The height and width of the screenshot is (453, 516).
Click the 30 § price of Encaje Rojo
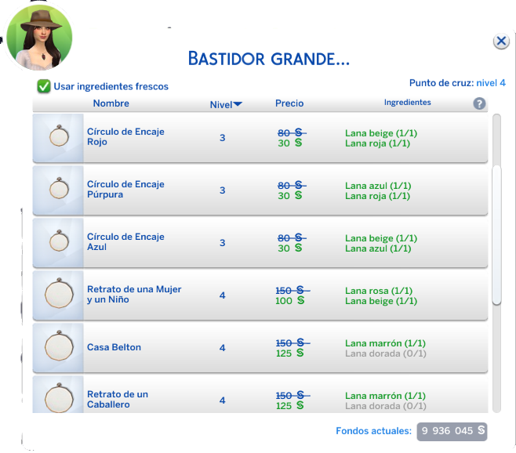289,143
